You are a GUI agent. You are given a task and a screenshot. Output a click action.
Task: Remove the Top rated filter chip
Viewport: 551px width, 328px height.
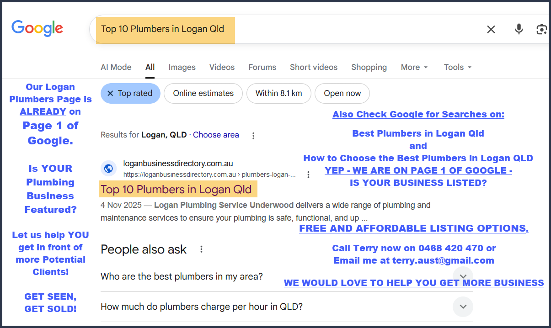coord(130,93)
